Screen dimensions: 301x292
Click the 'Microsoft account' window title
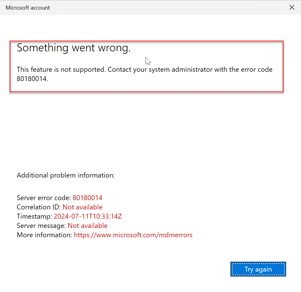[28, 8]
